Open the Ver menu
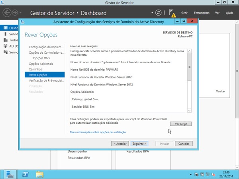This screenshot has height=179, width=239. [x=217, y=13]
